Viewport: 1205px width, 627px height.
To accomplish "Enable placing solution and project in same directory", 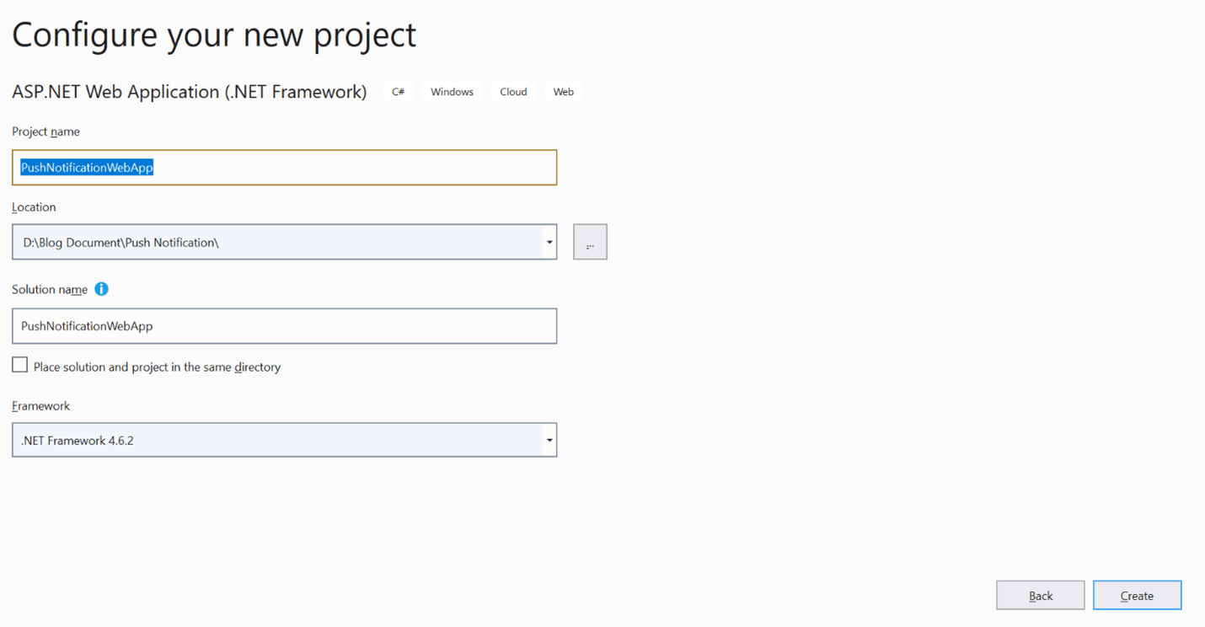I will tap(20, 365).
